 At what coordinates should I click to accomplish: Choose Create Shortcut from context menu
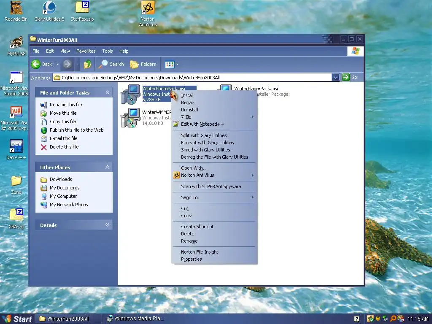[x=214, y=227]
